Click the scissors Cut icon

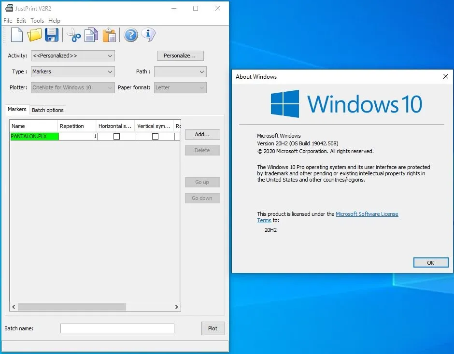coord(73,35)
